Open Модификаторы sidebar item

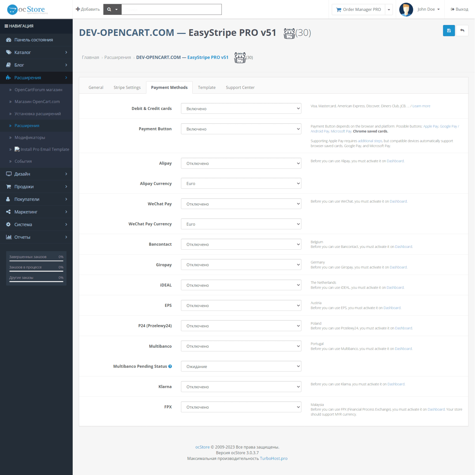pos(30,137)
